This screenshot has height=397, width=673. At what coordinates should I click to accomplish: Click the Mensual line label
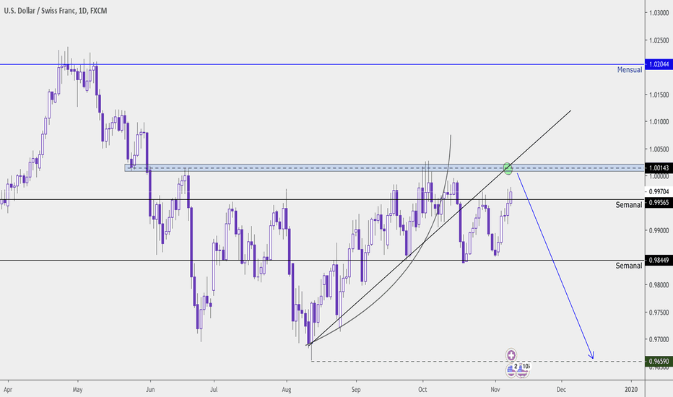tap(629, 70)
